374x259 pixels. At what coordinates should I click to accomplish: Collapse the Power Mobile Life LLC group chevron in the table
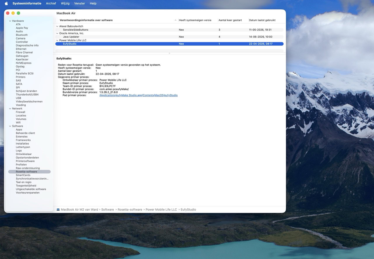pos(57,40)
